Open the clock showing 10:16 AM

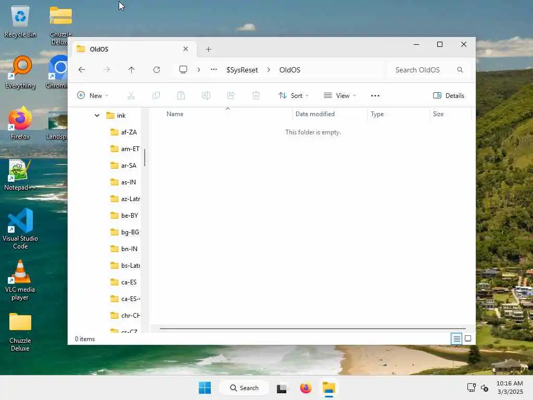[x=510, y=387]
